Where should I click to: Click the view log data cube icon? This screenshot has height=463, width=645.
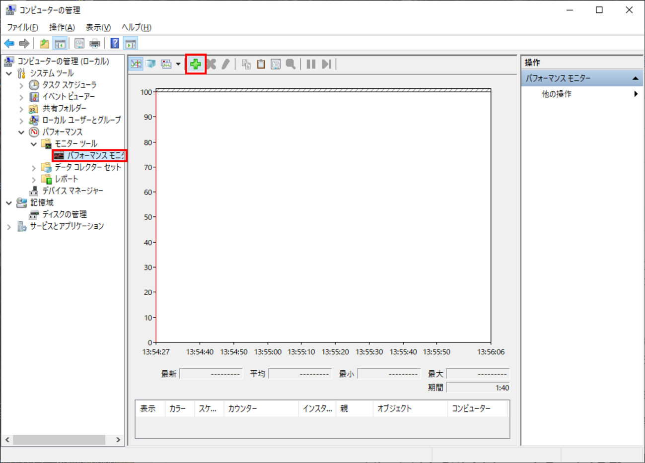[x=151, y=64]
